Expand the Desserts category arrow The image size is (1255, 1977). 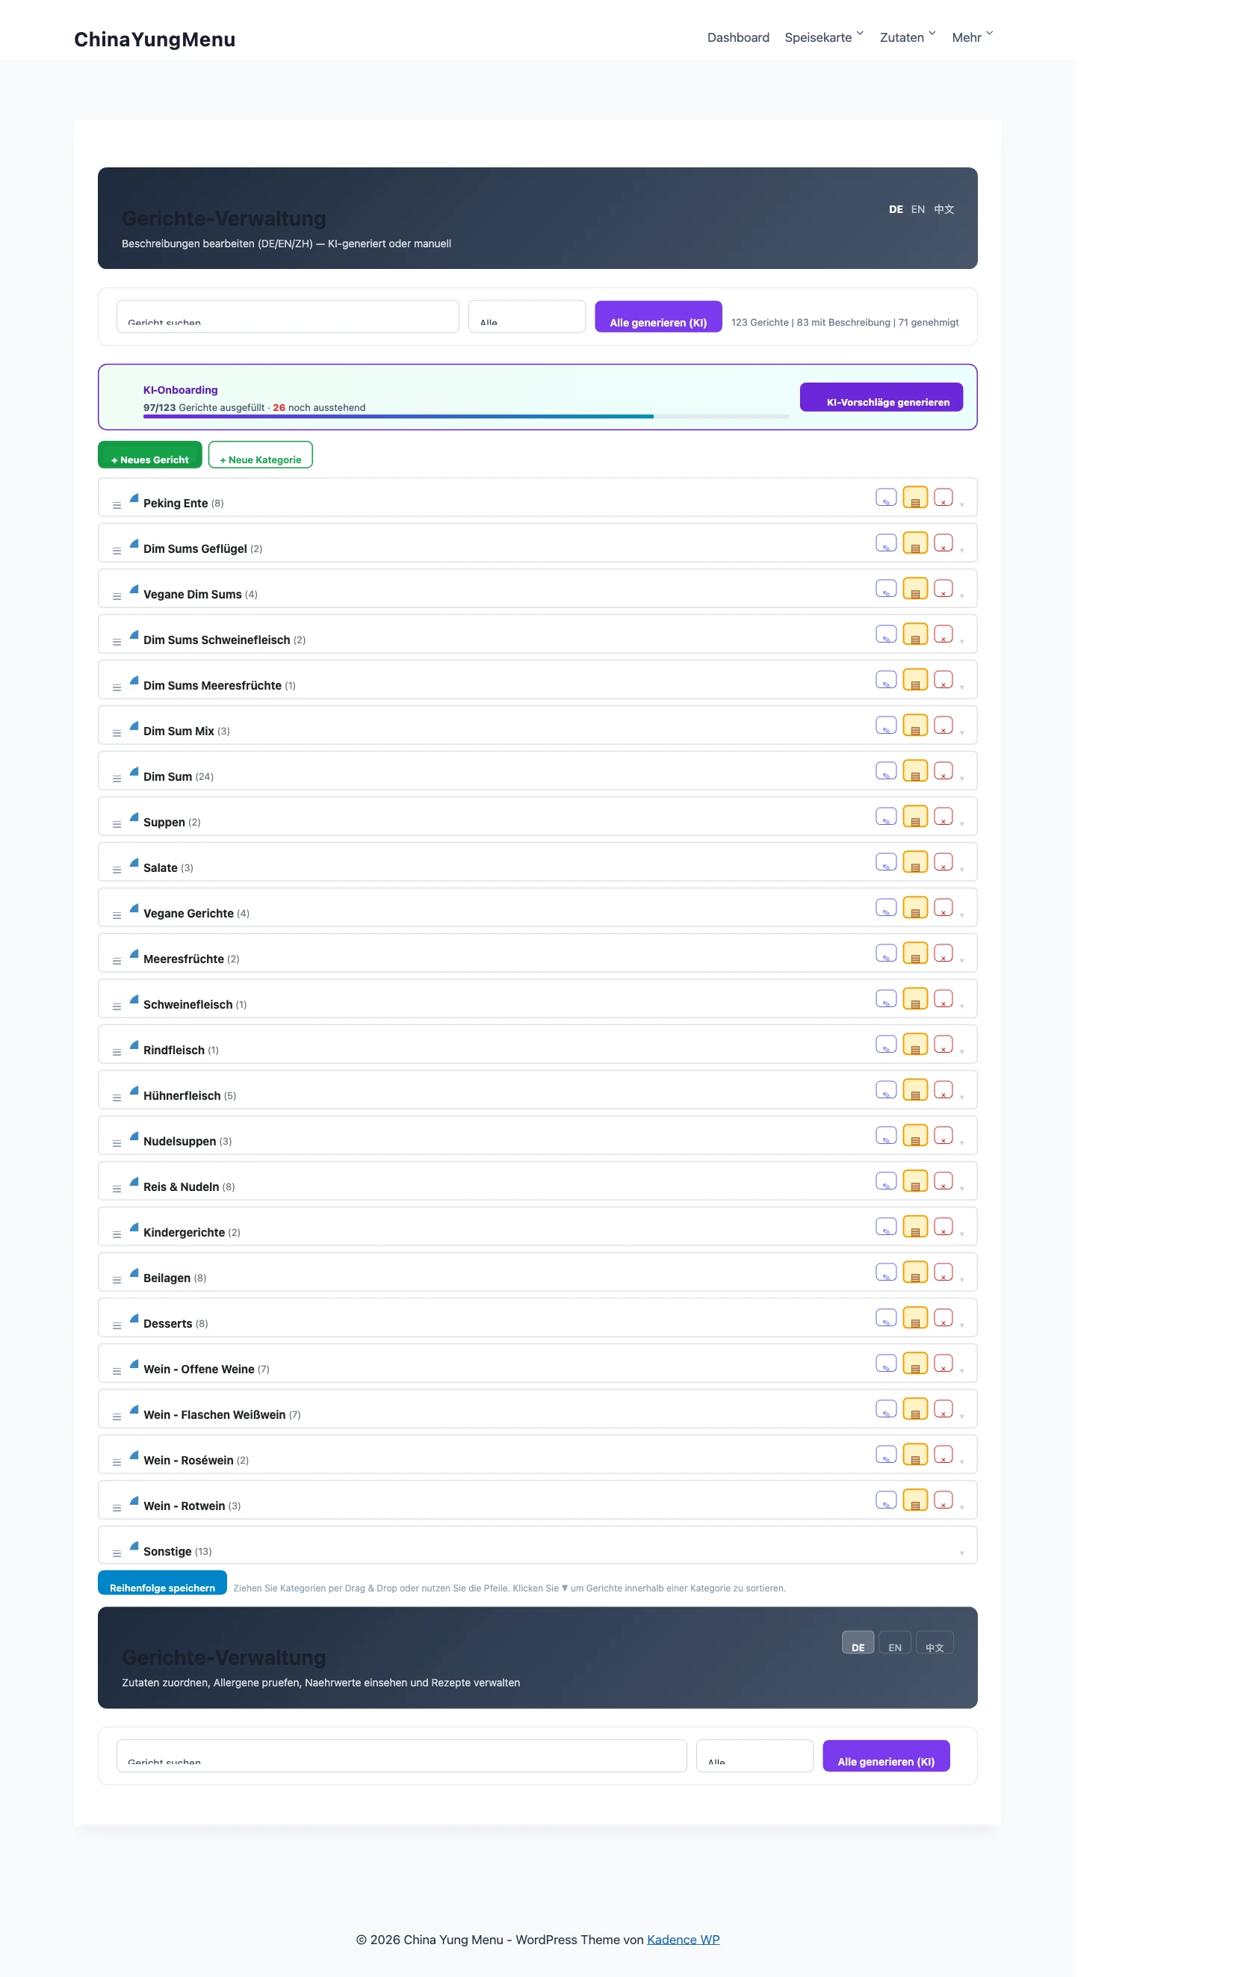[962, 1325]
